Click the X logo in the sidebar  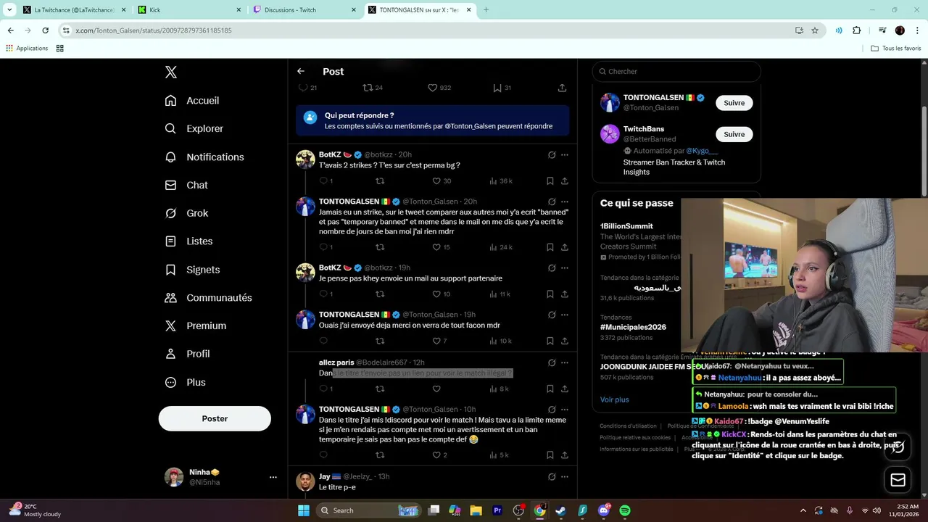pyautogui.click(x=171, y=72)
